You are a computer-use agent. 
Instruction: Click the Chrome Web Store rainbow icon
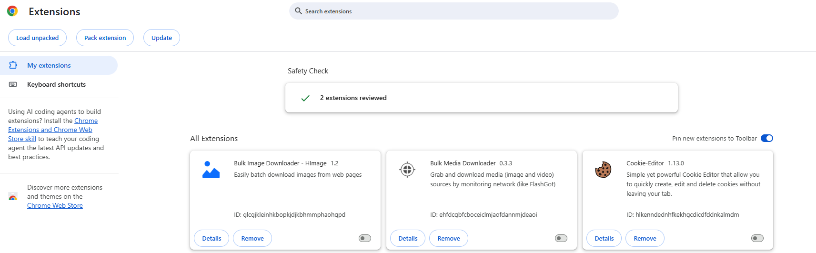(13, 196)
